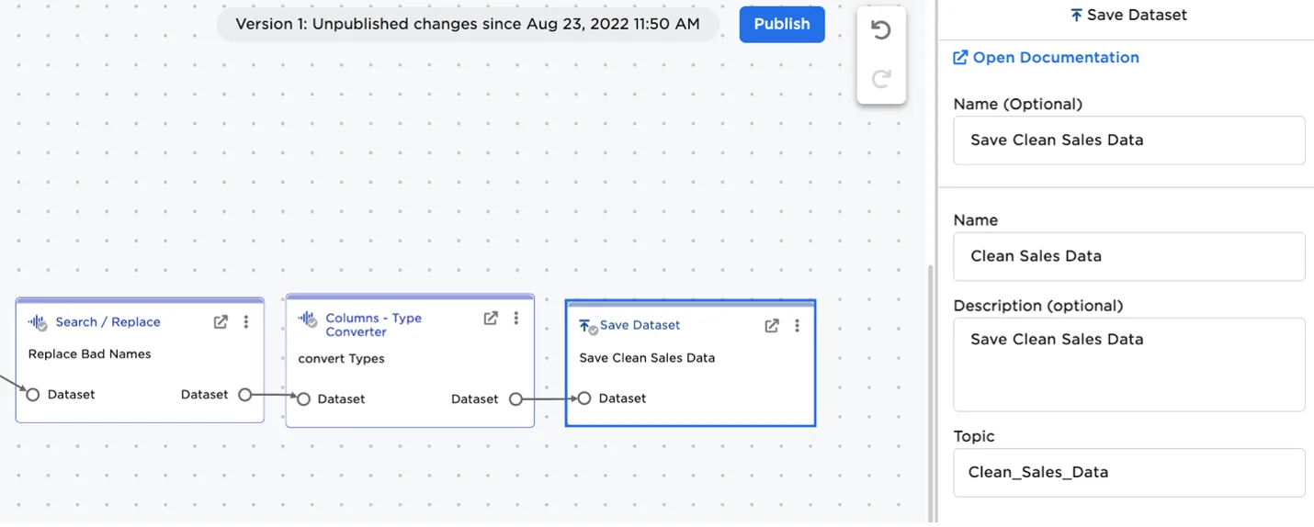Screen dimensions: 1314x527
Task: Select the Dataset output port of Search / Replace
Action: [x=244, y=395]
